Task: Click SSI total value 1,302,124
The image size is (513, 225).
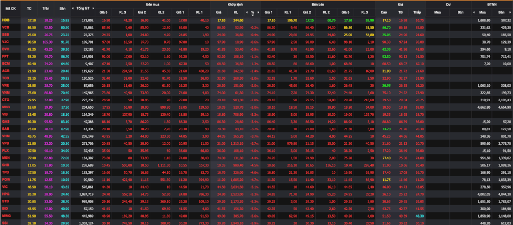Action: [86, 222]
